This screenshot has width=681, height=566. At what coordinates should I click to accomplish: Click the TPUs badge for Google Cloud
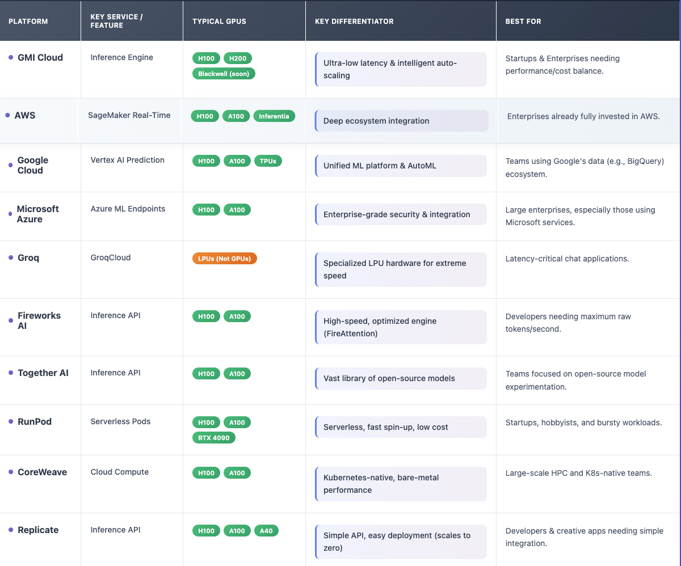point(268,160)
